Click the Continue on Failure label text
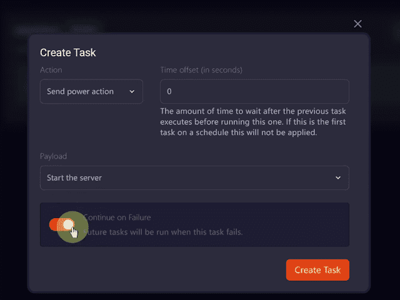400x300 pixels. [119, 217]
